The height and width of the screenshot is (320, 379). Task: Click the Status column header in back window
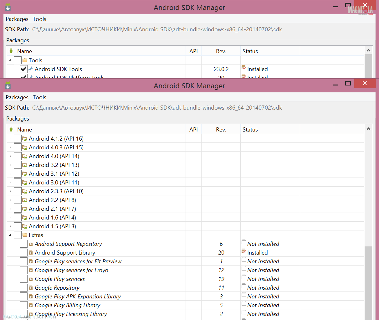pos(270,51)
